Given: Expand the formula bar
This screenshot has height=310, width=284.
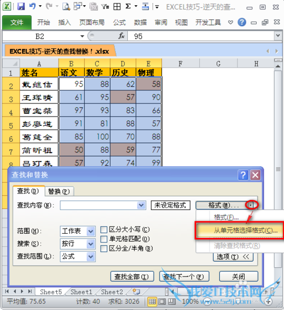Looking at the screenshot, I should (x=278, y=36).
